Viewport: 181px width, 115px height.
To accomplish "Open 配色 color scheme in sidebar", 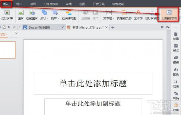I will point(176,72).
